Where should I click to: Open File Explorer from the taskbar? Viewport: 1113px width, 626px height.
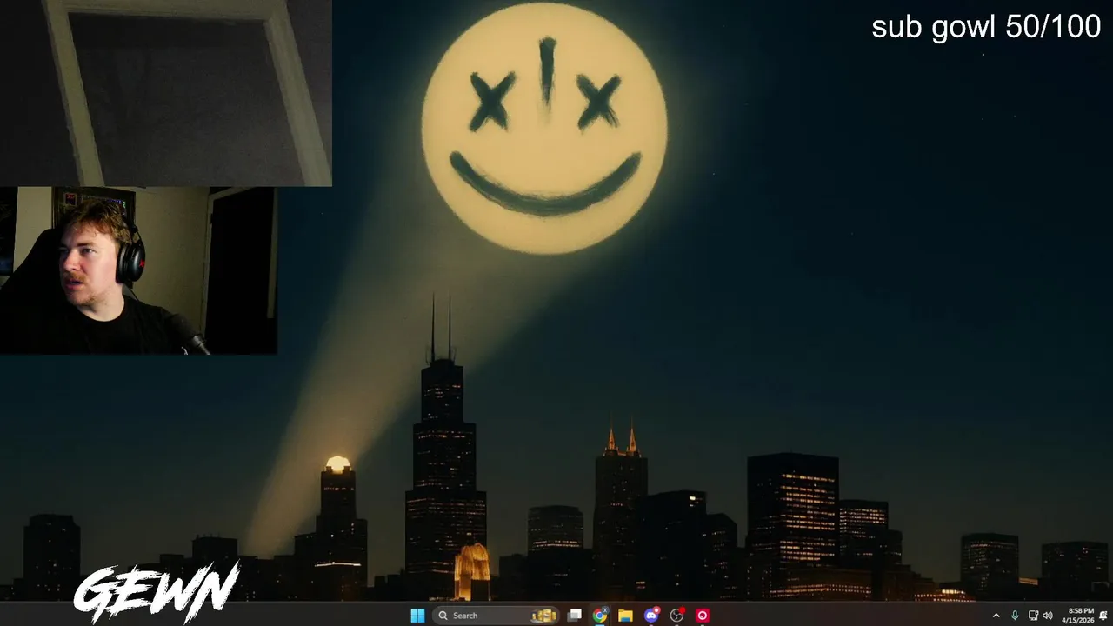[625, 616]
